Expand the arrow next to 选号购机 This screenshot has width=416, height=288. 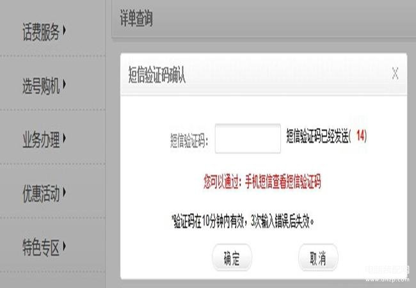click(x=64, y=84)
